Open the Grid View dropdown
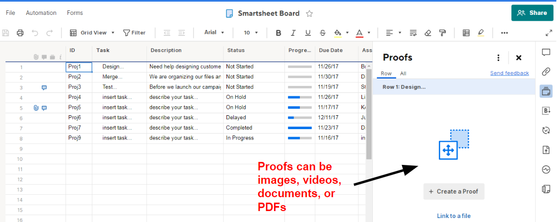The image size is (559, 222). pos(92,33)
